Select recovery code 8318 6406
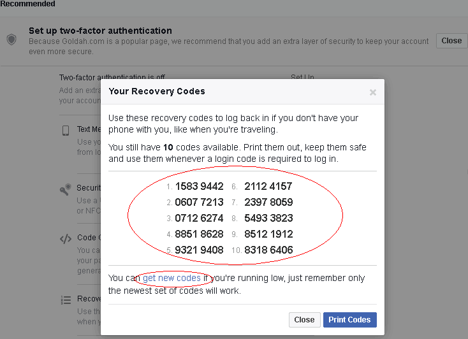This screenshot has height=339, width=468. (268, 250)
